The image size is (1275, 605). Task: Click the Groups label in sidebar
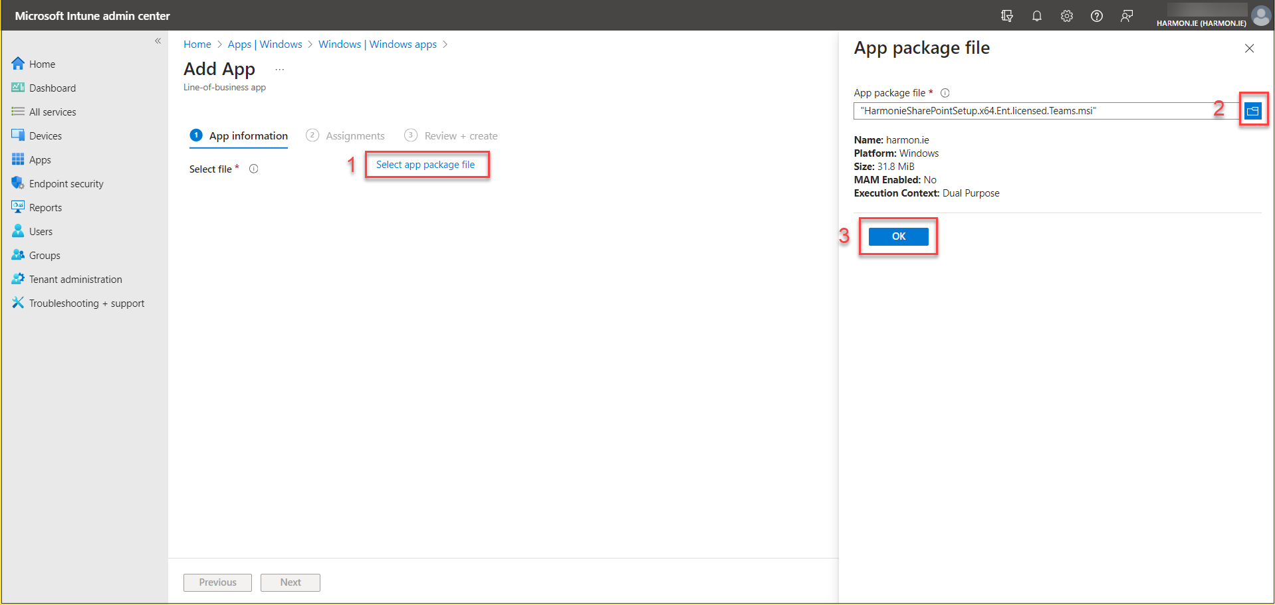point(45,256)
